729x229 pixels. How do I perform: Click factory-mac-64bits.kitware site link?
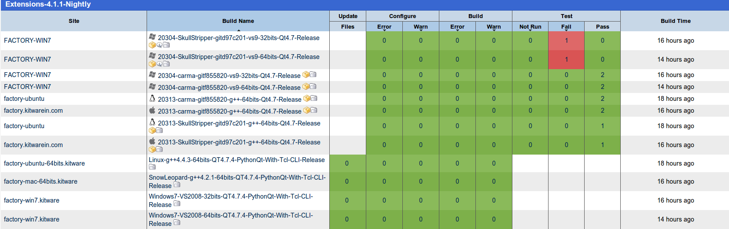point(40,181)
